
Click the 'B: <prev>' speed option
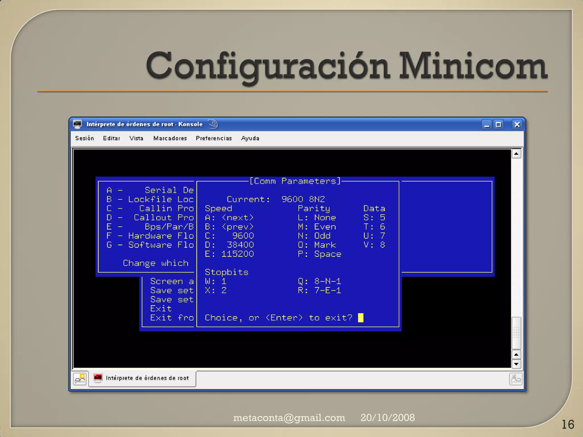229,227
